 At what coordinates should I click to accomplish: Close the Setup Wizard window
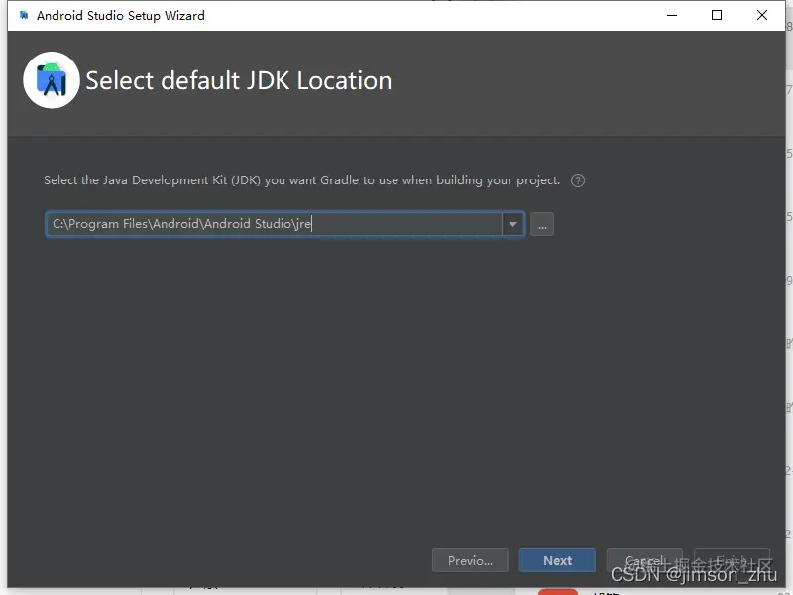pos(762,15)
